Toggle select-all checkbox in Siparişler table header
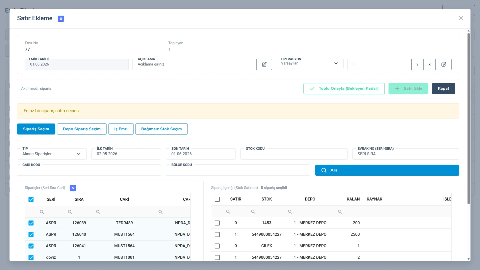Image resolution: width=480 pixels, height=270 pixels. [x=31, y=199]
